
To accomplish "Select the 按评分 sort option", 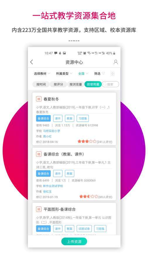I will point(58,84).
